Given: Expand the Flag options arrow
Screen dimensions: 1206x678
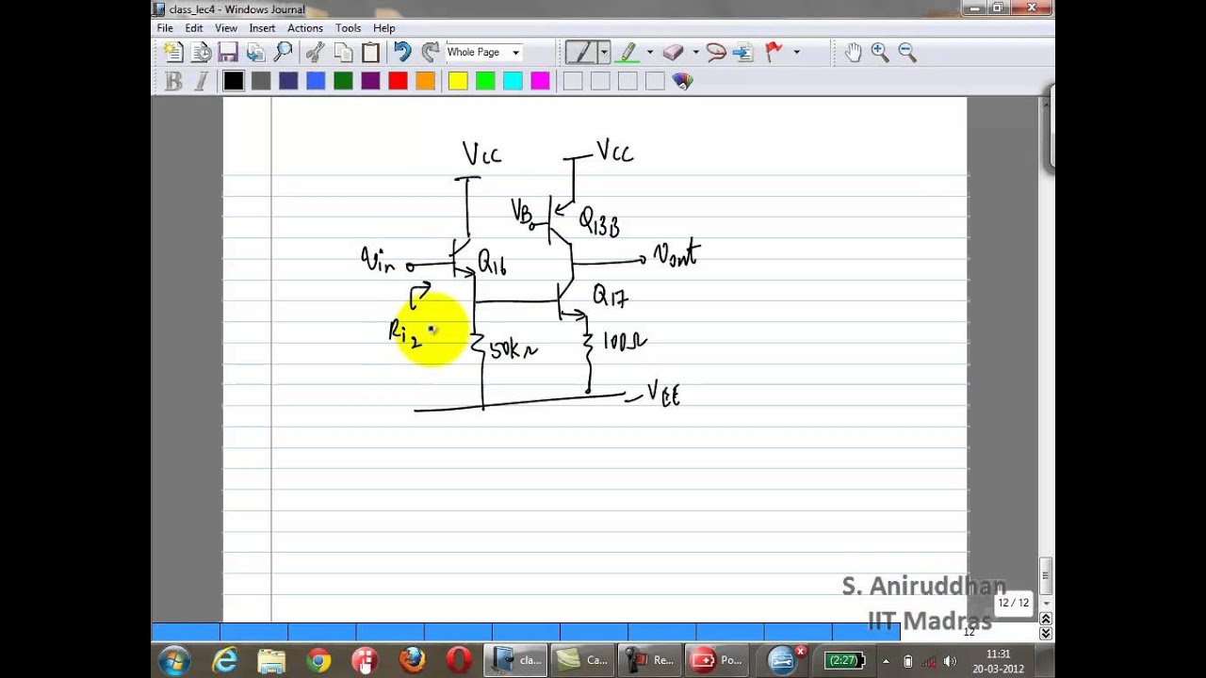Looking at the screenshot, I should [796, 53].
